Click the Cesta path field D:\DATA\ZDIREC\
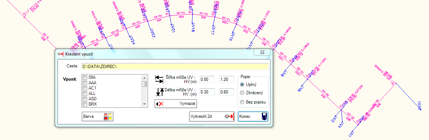Screen dimensions: 429x140 [x=175, y=67]
